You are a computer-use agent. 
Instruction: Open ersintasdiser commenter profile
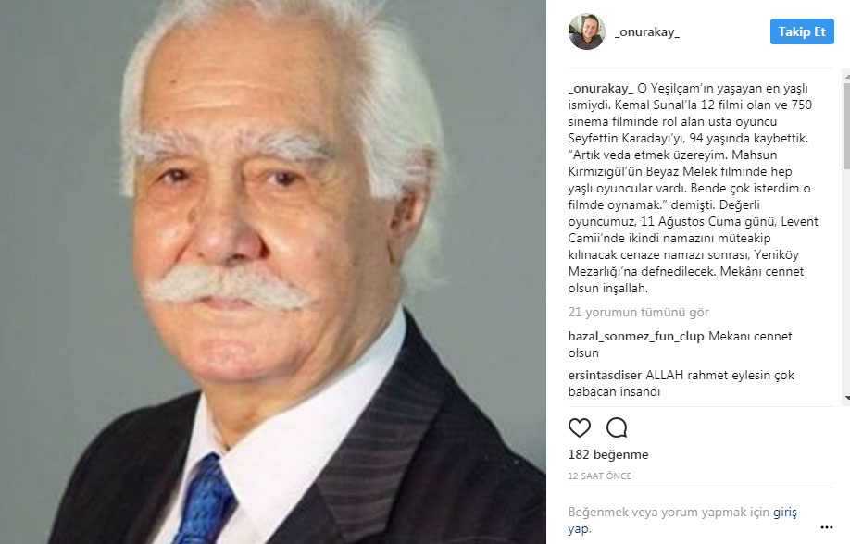605,375
